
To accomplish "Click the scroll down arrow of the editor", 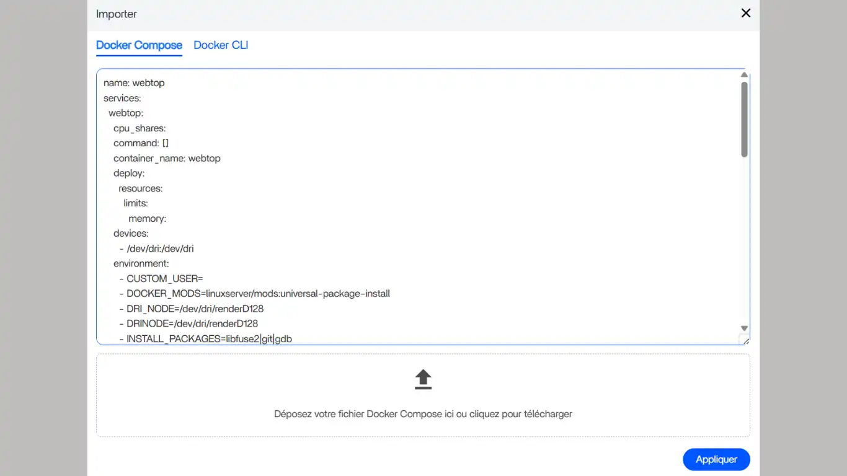I will 744,328.
